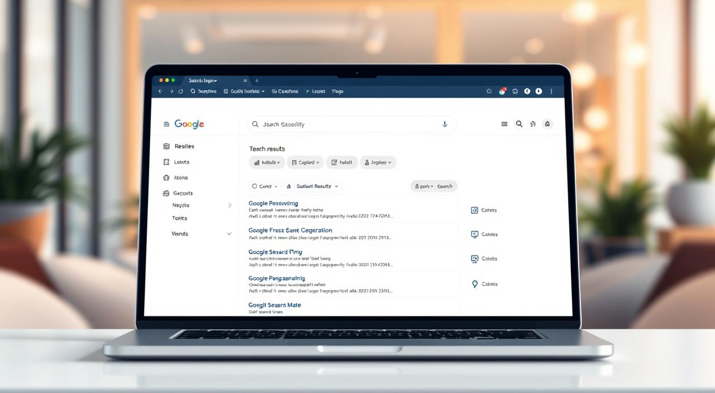715x393 pixels.
Task: Click the magnifier icon in page header right
Action: [x=519, y=124]
